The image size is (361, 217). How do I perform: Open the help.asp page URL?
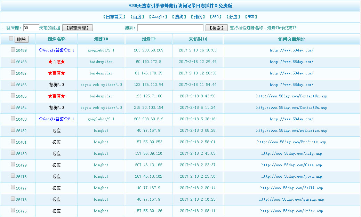click(x=291, y=153)
